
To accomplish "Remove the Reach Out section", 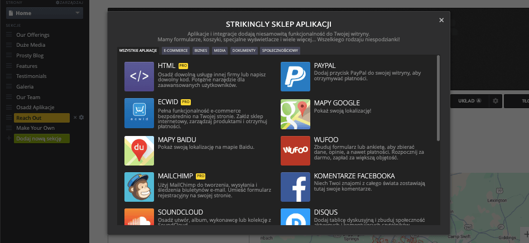I will pyautogui.click(x=75, y=118).
